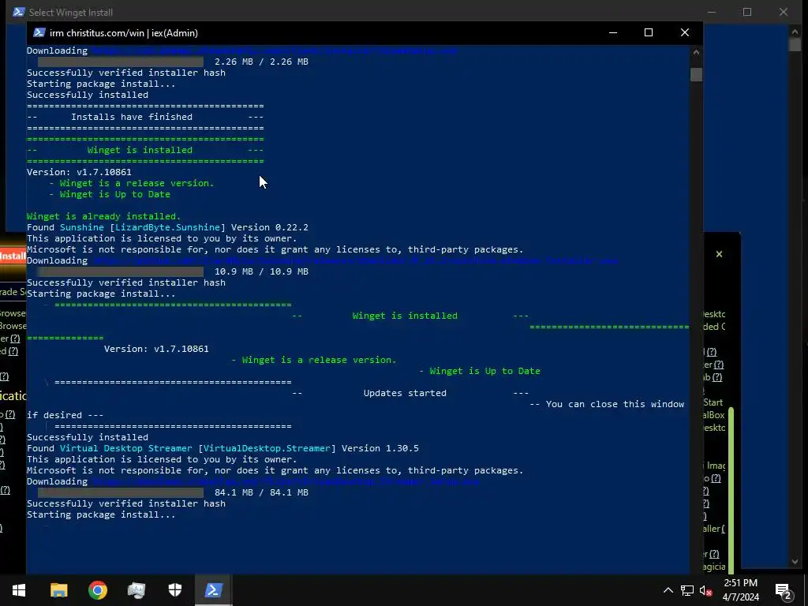This screenshot has height=606, width=808.
Task: Close the dark panel with the X button
Action: click(x=720, y=254)
